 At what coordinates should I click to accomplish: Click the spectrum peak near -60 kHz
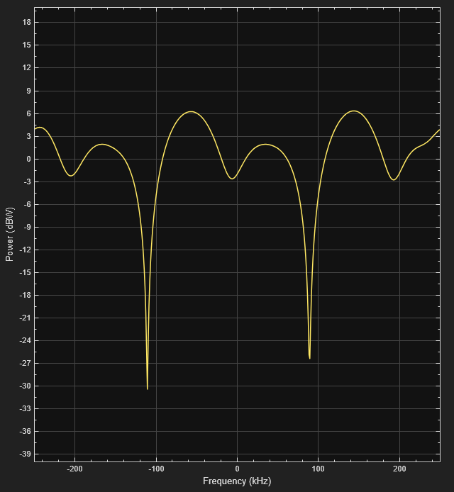[x=190, y=111]
